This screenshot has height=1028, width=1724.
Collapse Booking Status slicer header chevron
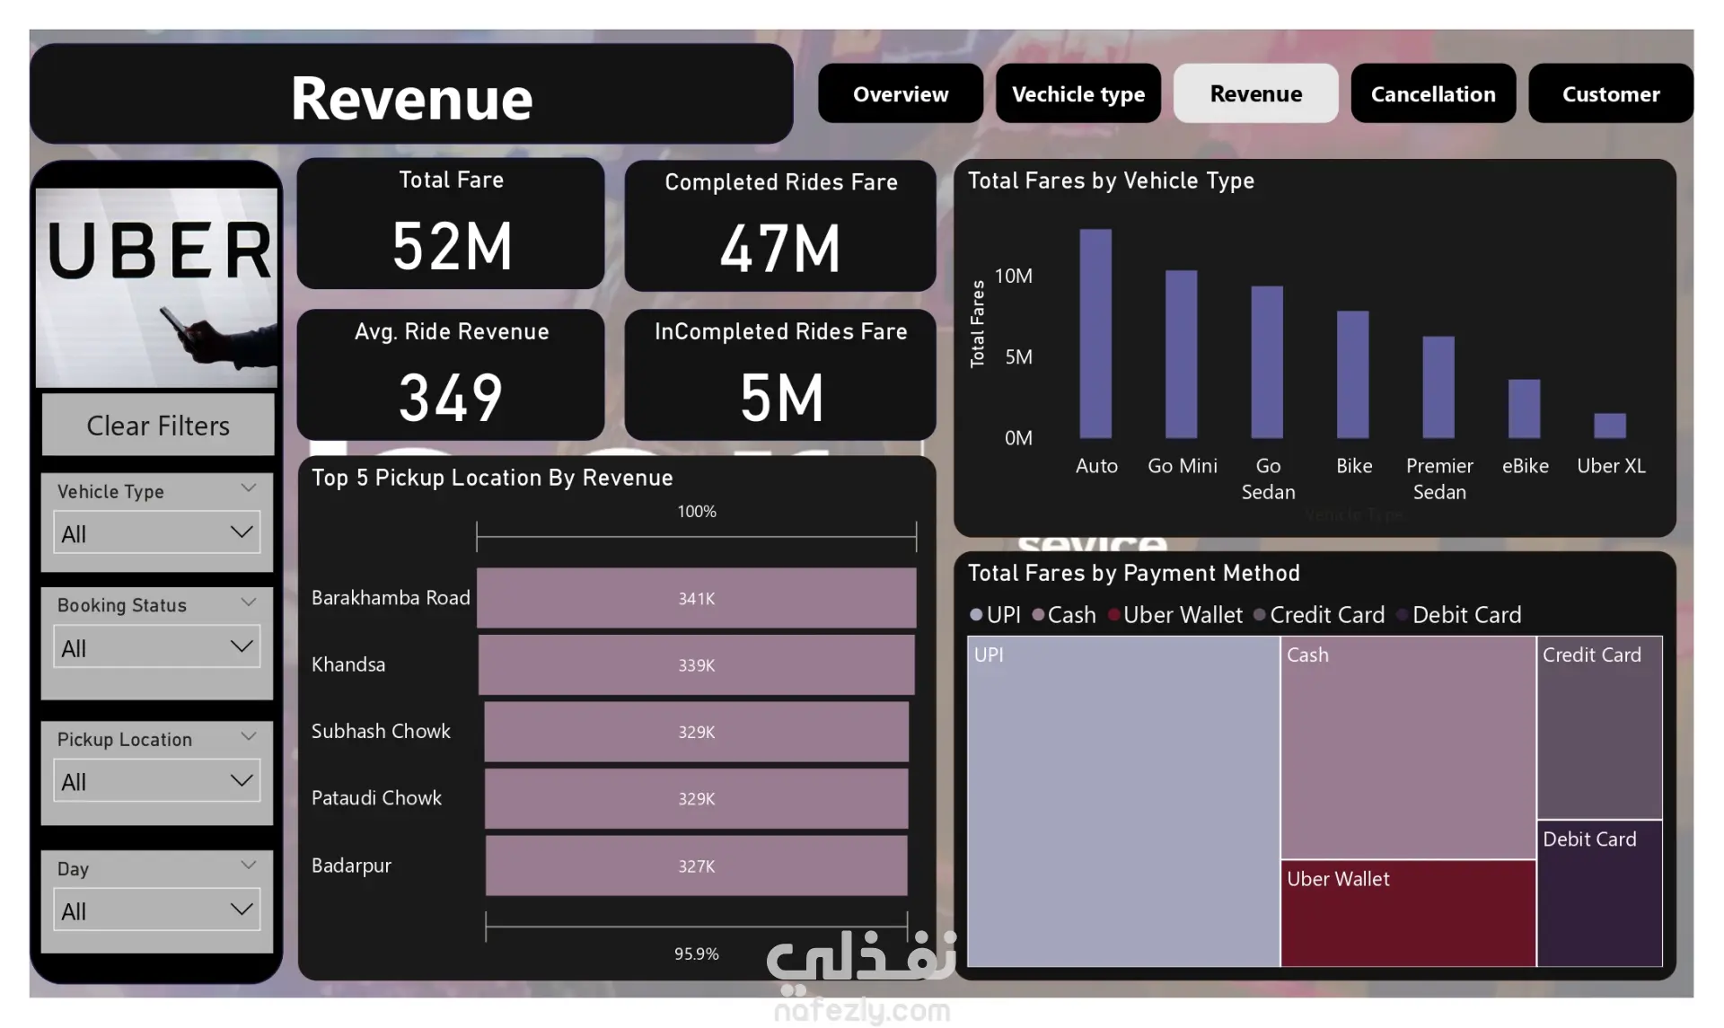pyautogui.click(x=249, y=602)
